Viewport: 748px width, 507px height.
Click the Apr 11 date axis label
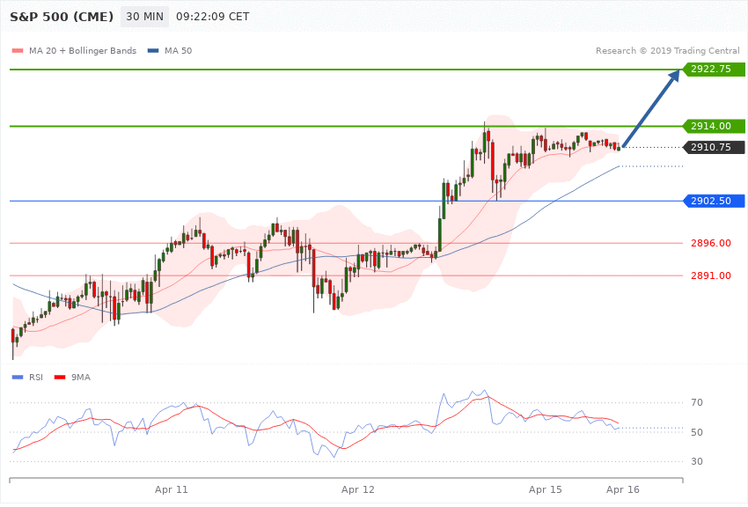point(172,489)
